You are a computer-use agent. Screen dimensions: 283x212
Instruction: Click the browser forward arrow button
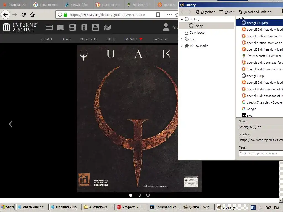pos(15,15)
